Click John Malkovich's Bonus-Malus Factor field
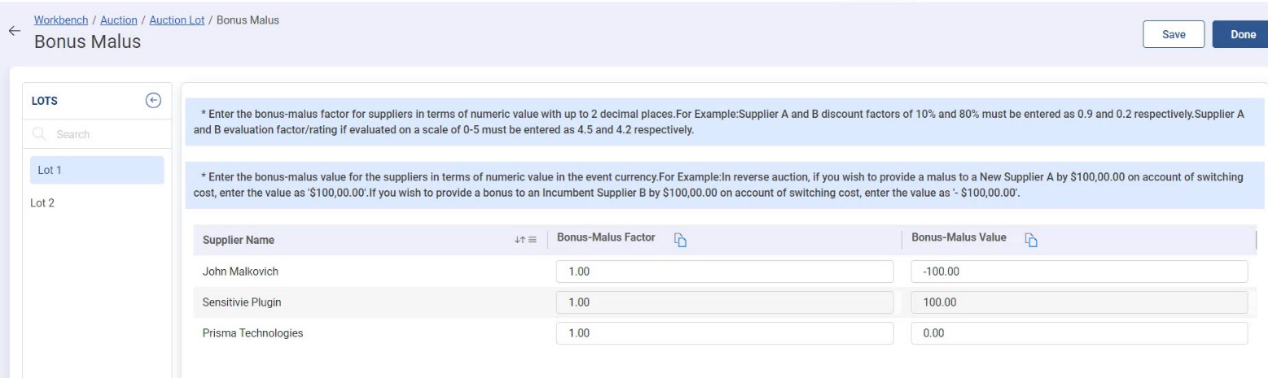Viewport: 1268px width, 378px height. (x=724, y=272)
